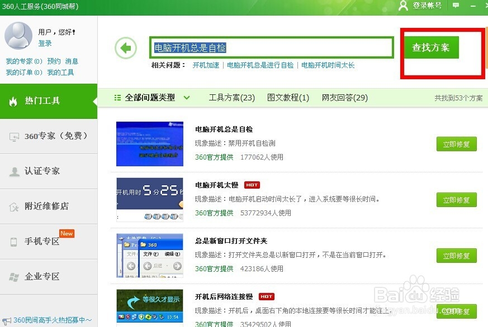Open 我的专家 (0) link

(x=24, y=61)
